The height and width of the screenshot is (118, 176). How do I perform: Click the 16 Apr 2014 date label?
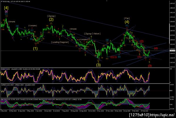coord(21,111)
